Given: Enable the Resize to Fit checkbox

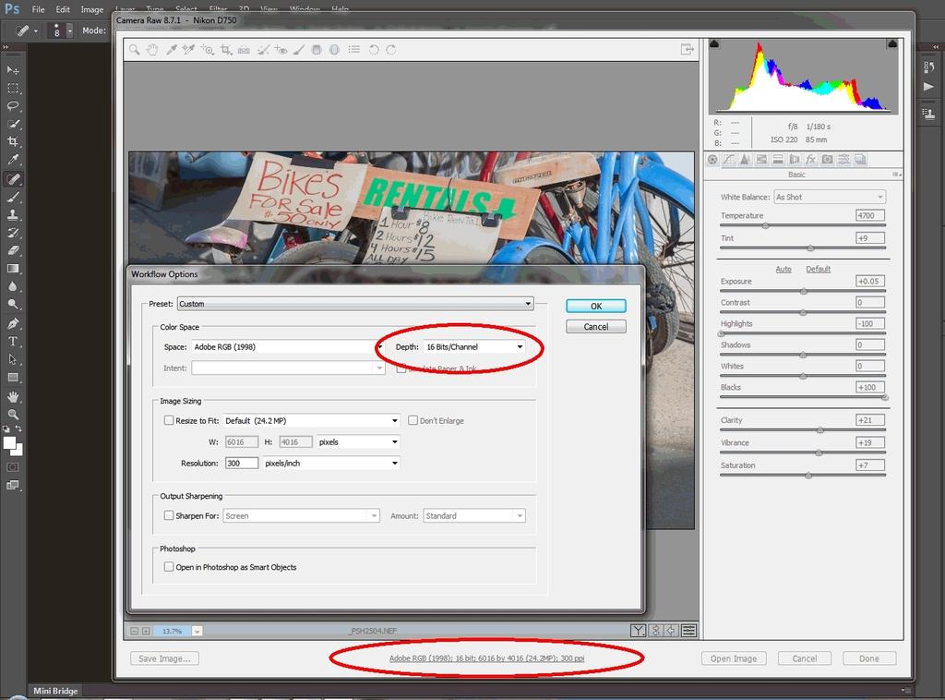Looking at the screenshot, I should coord(169,420).
